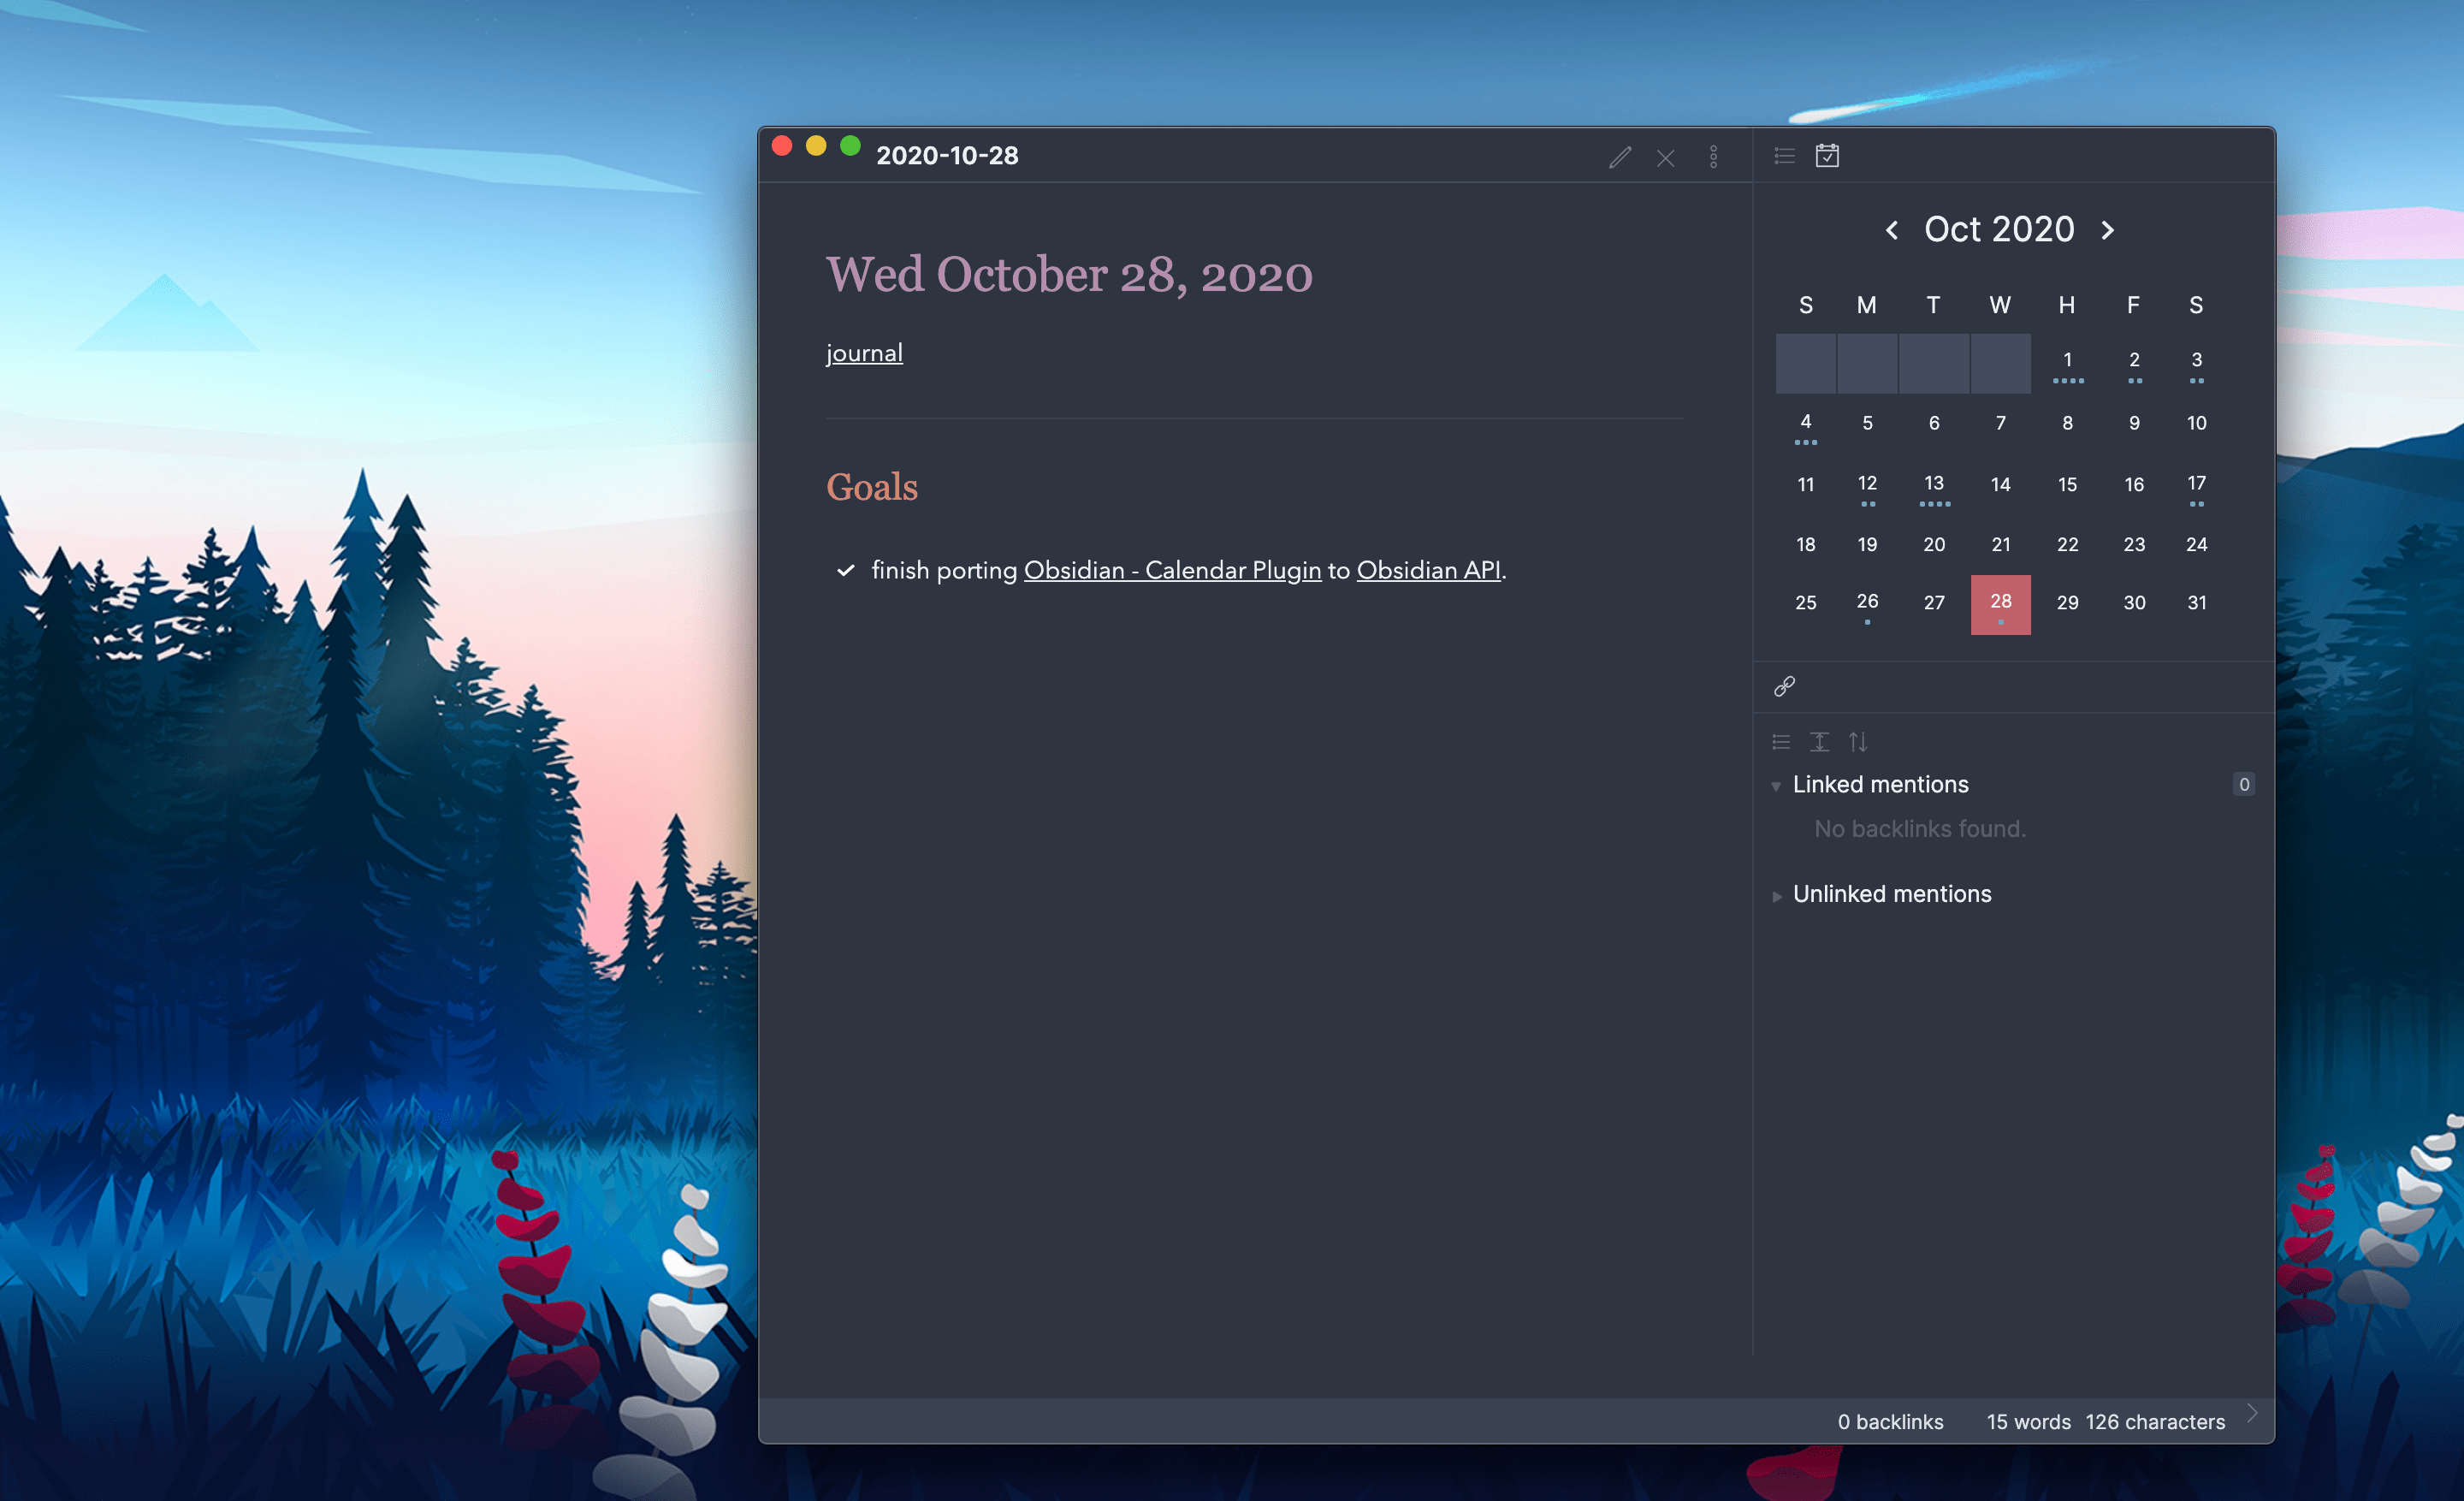Click the calendar panel icon in sidebar
The width and height of the screenshot is (2464, 1501).
1827,155
